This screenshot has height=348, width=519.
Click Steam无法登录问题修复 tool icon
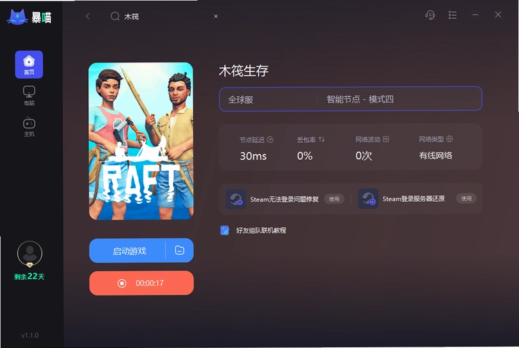point(235,199)
